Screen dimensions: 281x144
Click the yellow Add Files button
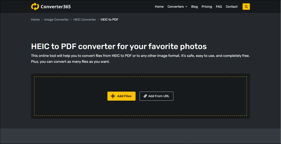click(x=121, y=96)
